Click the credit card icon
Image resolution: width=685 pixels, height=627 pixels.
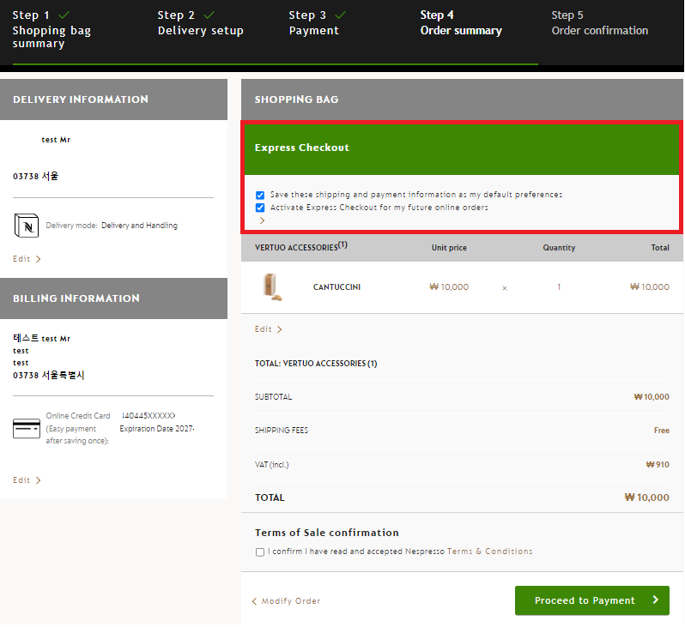coord(27,428)
